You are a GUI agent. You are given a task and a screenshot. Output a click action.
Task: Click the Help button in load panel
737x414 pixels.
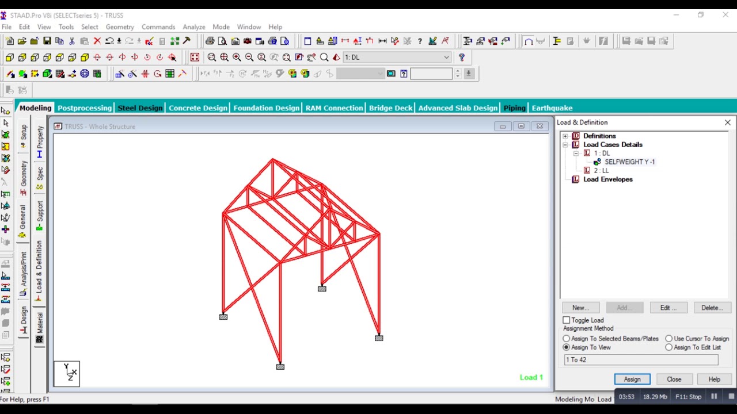tap(715, 379)
